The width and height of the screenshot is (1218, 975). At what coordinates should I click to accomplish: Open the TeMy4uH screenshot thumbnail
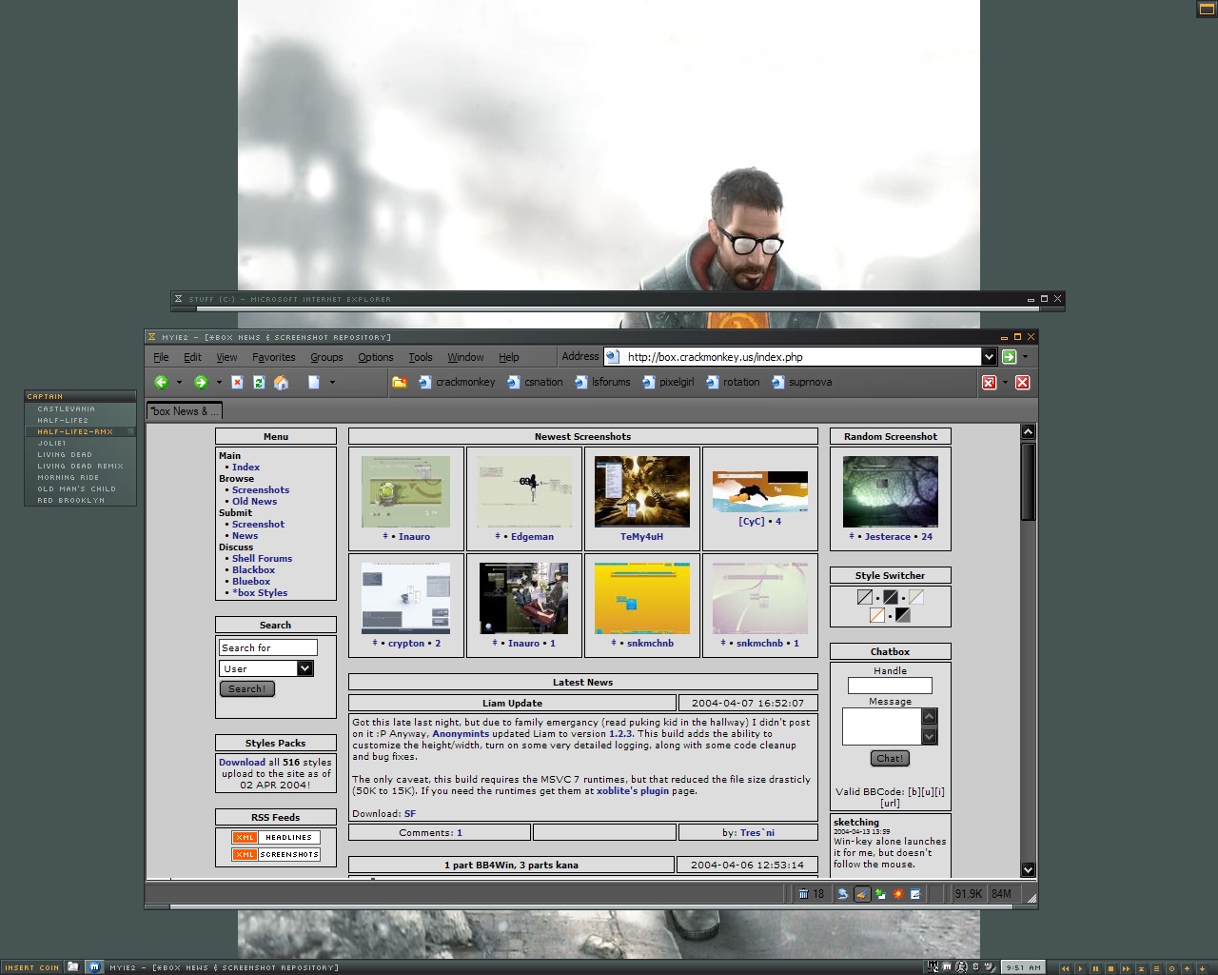click(642, 491)
